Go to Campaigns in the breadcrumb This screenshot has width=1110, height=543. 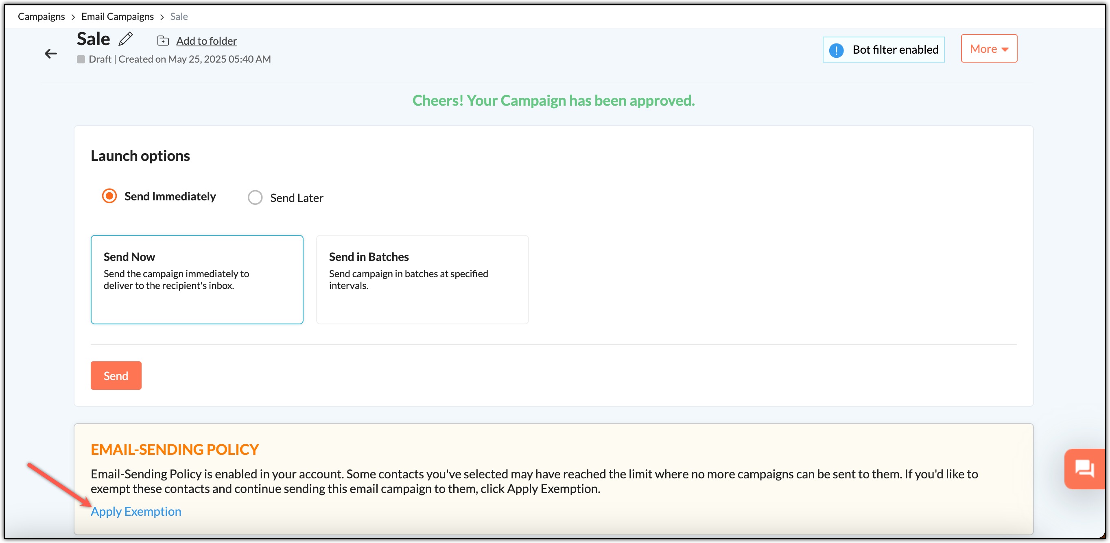(42, 16)
